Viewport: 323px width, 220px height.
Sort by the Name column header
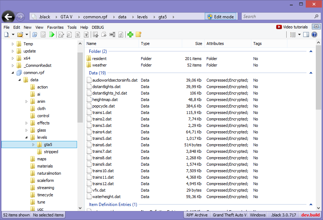[112, 43]
